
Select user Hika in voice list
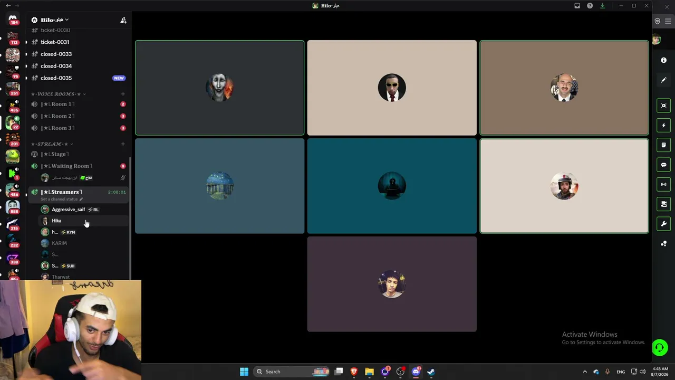click(83, 221)
